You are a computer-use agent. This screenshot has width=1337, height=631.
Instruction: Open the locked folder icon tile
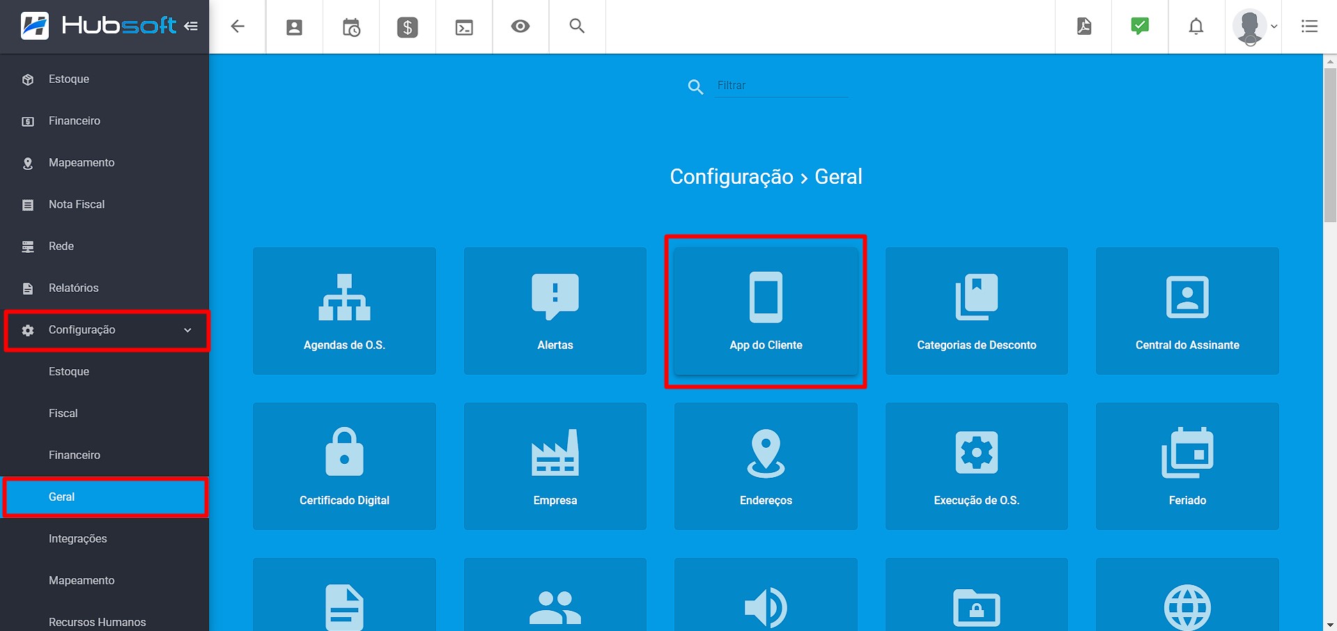pos(977,595)
